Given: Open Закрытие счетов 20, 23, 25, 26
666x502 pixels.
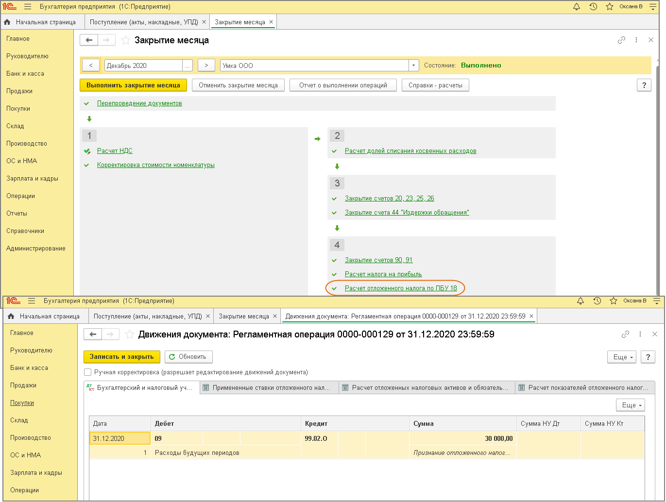Looking at the screenshot, I should (x=390, y=199).
